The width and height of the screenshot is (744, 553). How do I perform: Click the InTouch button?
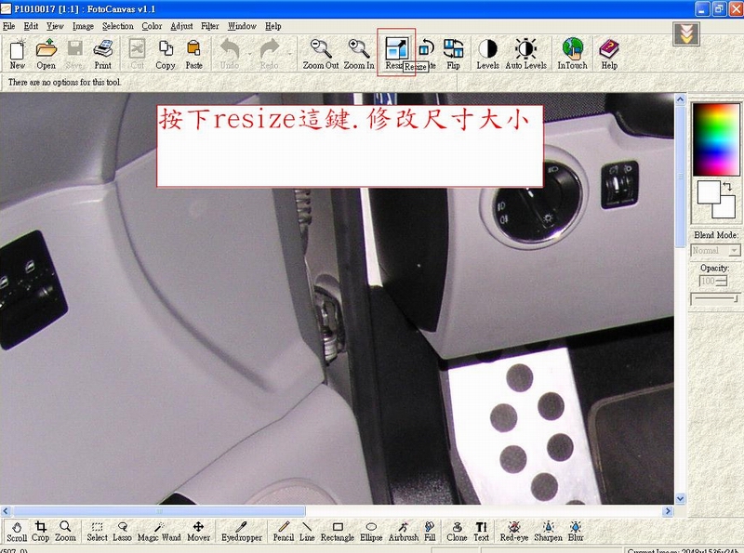click(x=572, y=53)
